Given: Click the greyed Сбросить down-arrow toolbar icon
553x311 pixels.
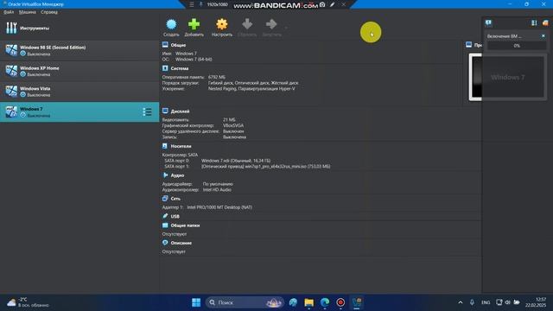Looking at the screenshot, I should coord(247,24).
